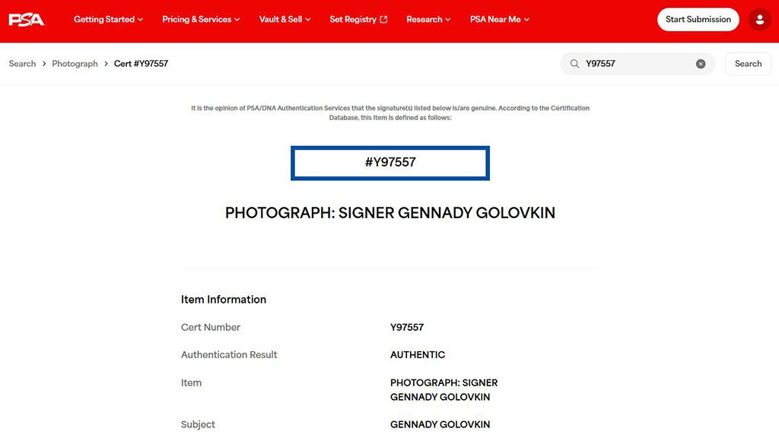The width and height of the screenshot is (779, 441).
Task: Expand the PSA Near Me dropdown
Action: tap(499, 20)
